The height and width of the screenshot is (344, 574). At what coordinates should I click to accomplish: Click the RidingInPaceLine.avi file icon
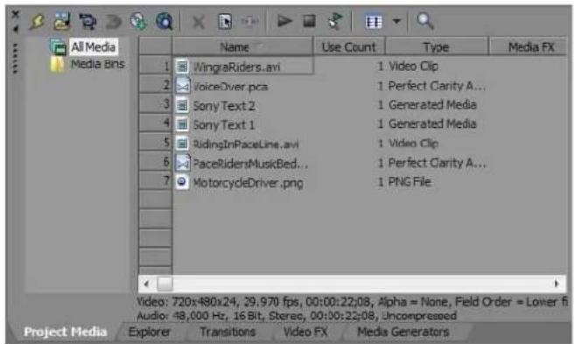(182, 144)
